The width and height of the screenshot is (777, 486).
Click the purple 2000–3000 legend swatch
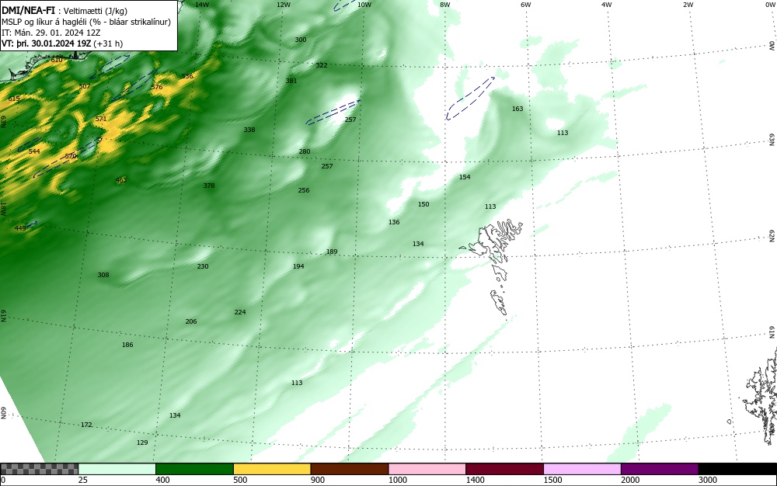click(660, 469)
